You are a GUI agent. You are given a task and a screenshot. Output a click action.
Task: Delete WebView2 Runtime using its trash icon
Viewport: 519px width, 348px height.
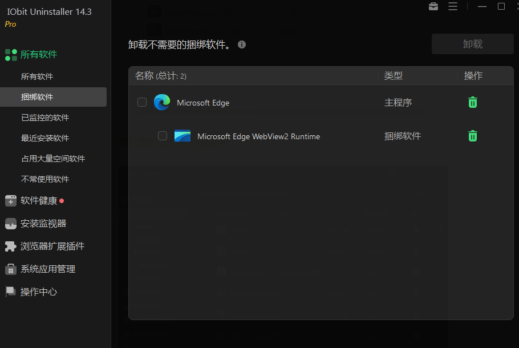pos(473,136)
